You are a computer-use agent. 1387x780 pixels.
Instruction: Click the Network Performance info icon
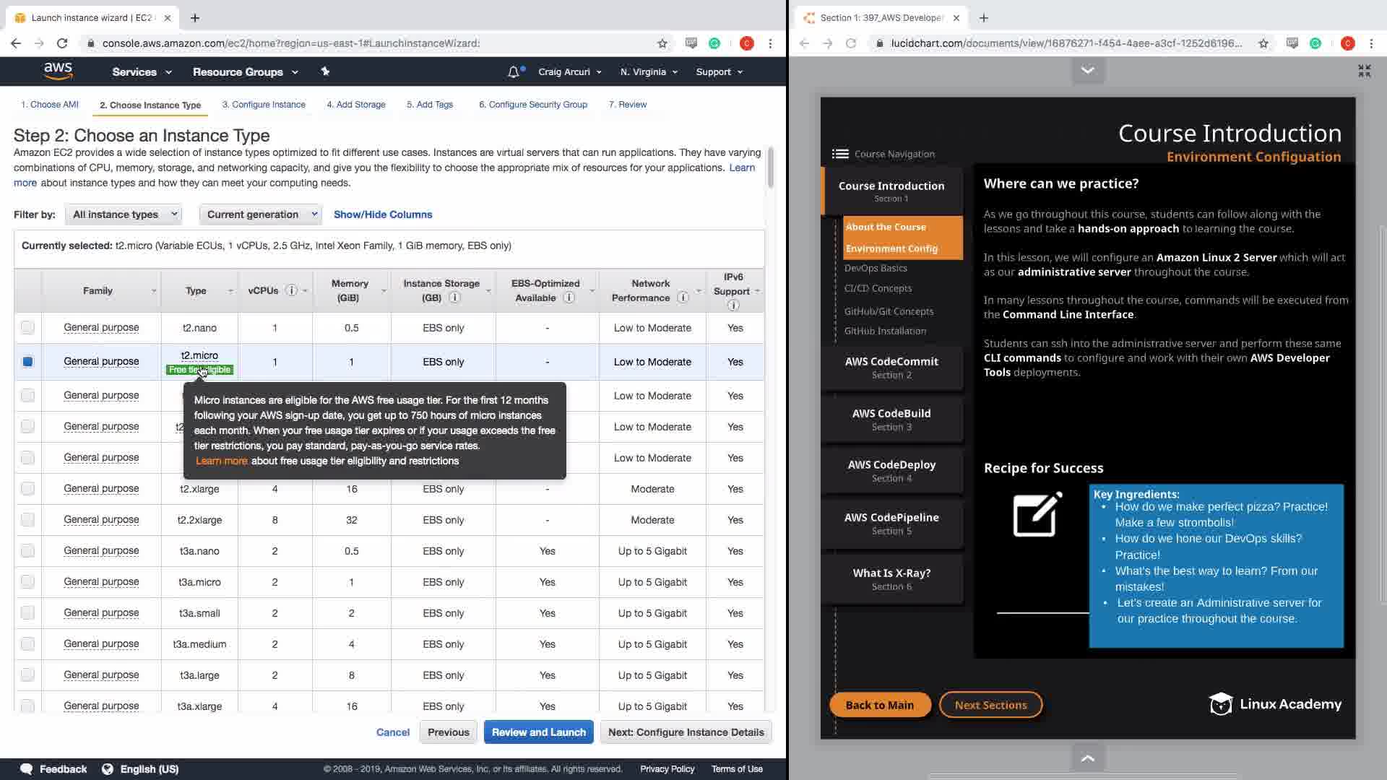[x=683, y=298]
